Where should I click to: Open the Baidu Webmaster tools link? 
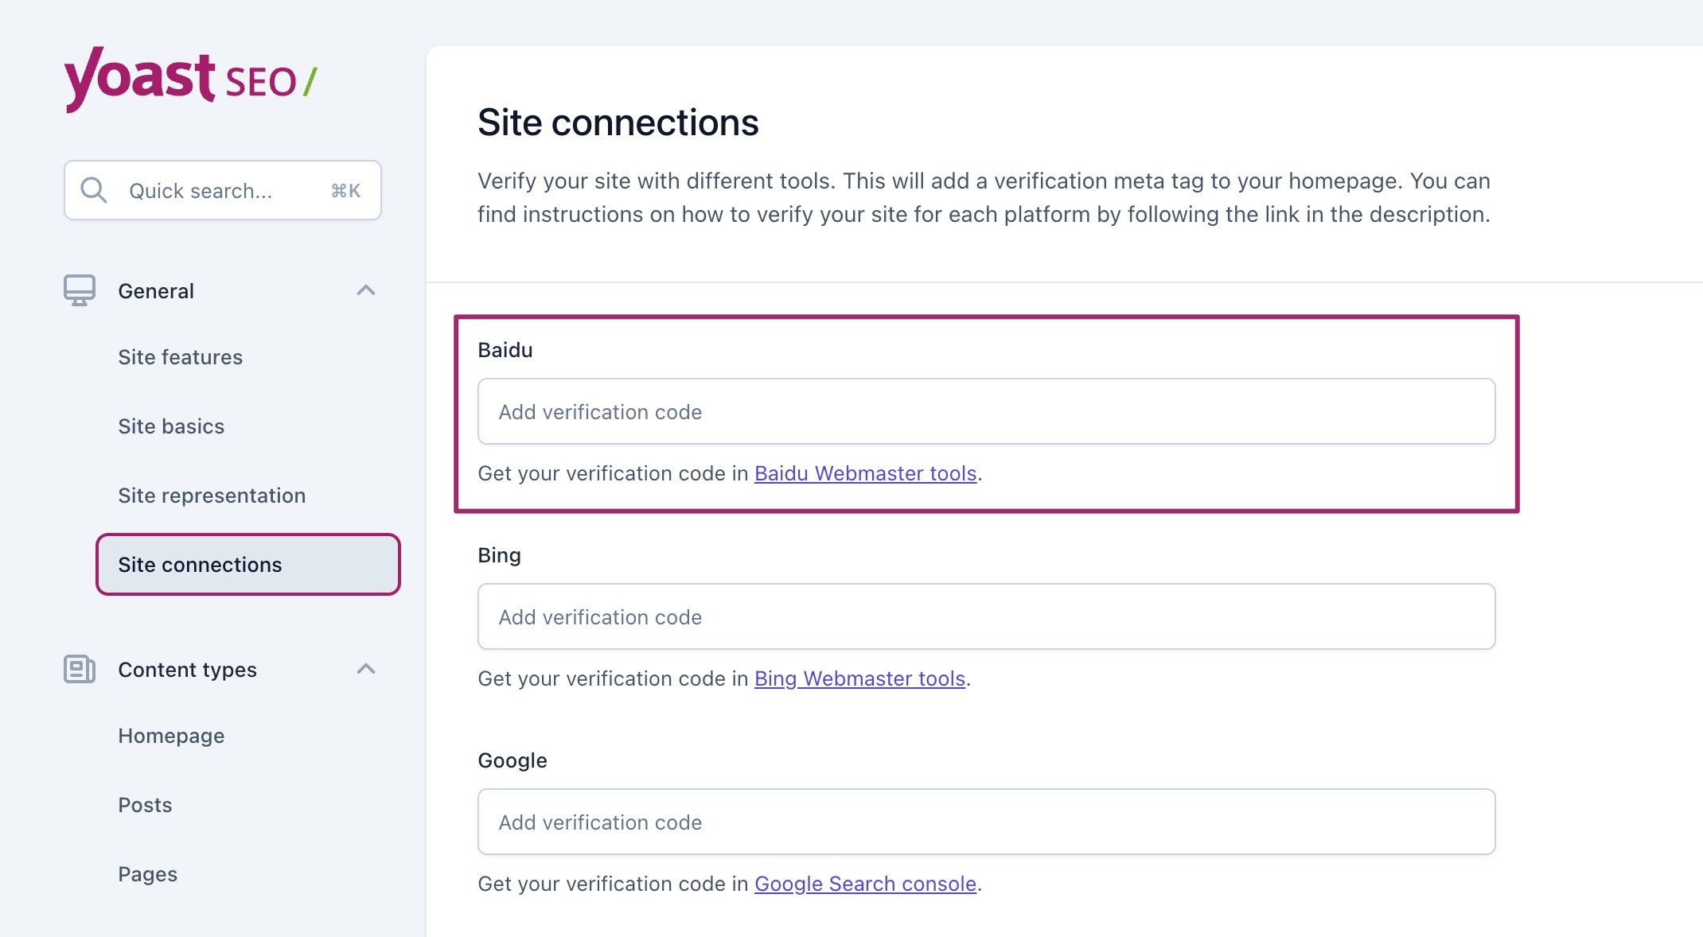click(x=865, y=473)
